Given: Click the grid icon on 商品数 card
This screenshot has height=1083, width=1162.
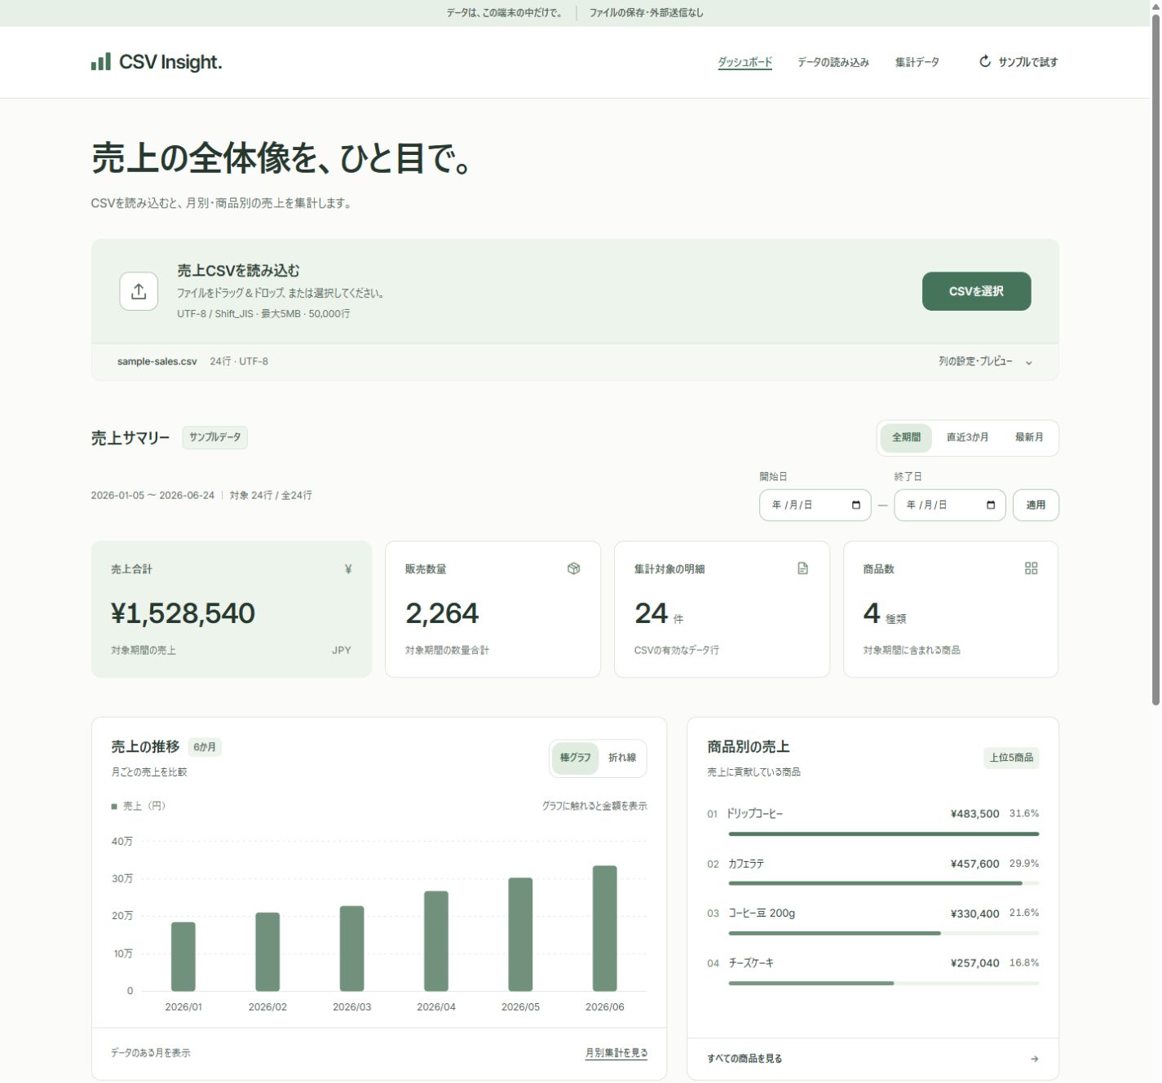Looking at the screenshot, I should [1032, 568].
